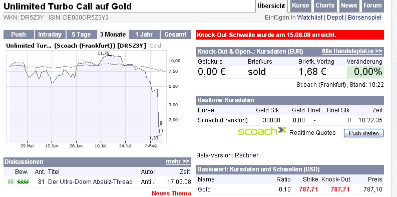Enable the Push chart mode
Viewport: 397px width, 197px height.
19,35
